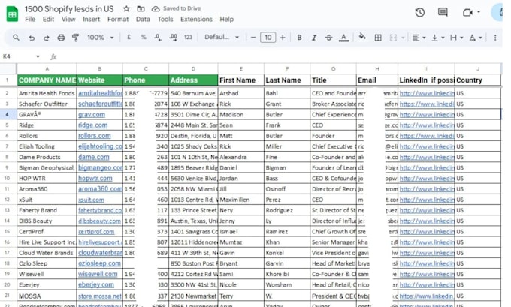Undo the last action
This screenshot has width=511, height=307.
pos(32,38)
